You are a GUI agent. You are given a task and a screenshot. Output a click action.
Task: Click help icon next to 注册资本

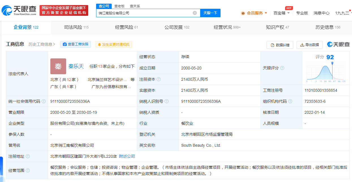point(159,79)
